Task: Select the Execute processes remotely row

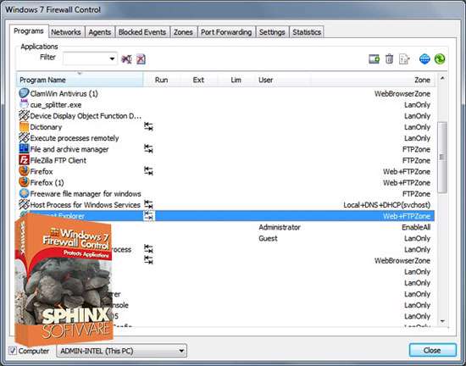Action: click(x=225, y=138)
